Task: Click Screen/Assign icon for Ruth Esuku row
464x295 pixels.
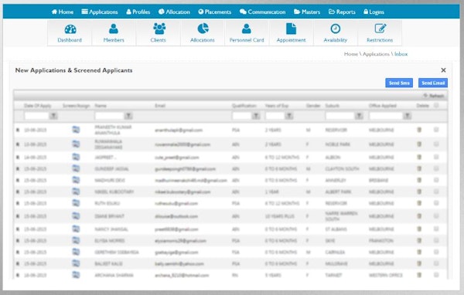Action: [x=76, y=203]
